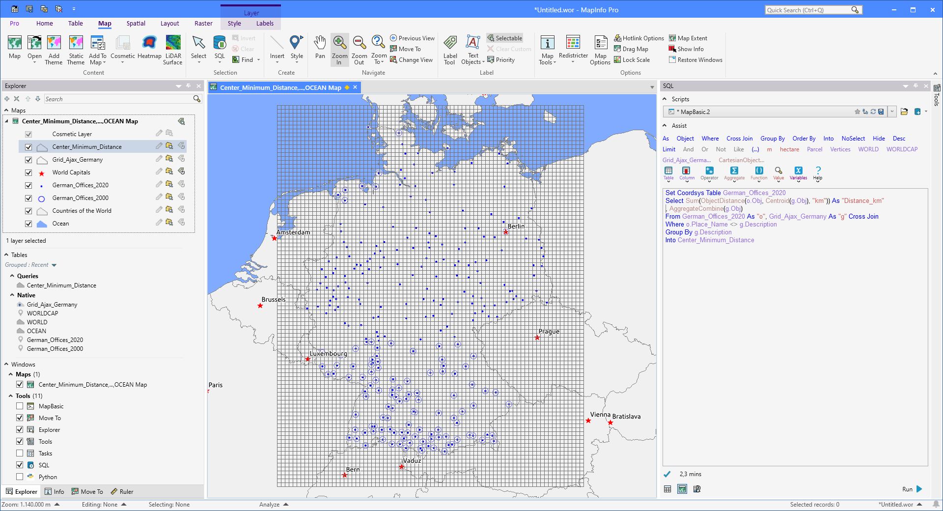
Task: Click Previous View button
Action: pos(412,38)
